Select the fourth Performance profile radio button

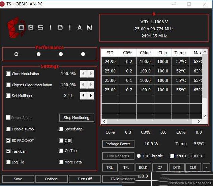click(x=83, y=54)
